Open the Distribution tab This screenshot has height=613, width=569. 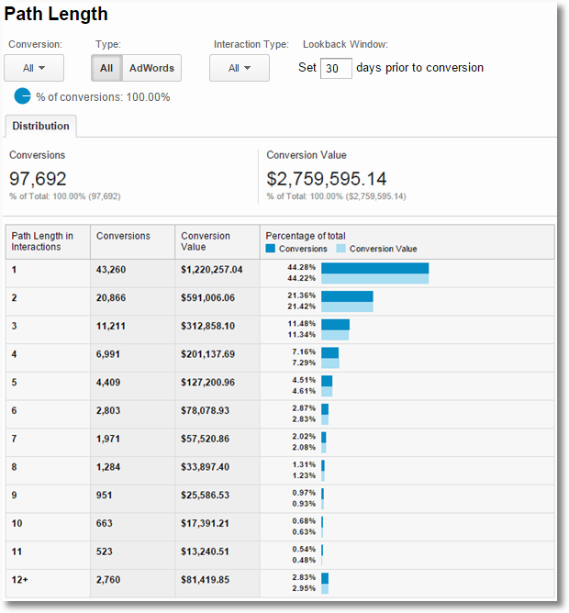pyautogui.click(x=40, y=126)
